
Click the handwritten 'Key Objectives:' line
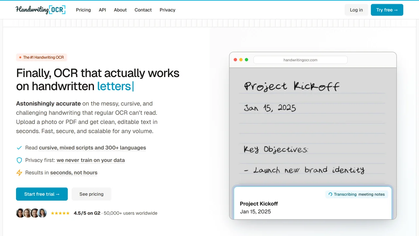(x=276, y=149)
